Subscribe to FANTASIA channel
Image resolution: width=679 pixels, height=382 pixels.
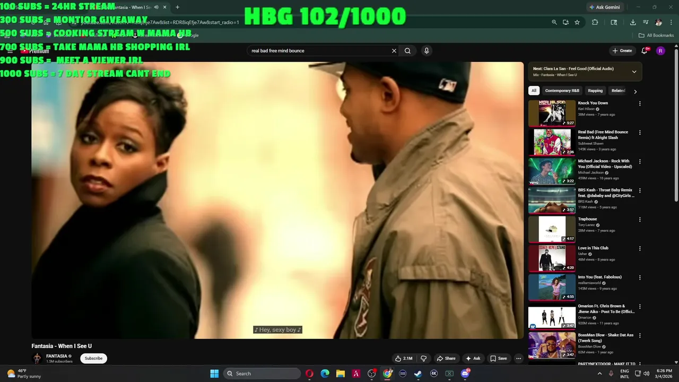(x=93, y=358)
